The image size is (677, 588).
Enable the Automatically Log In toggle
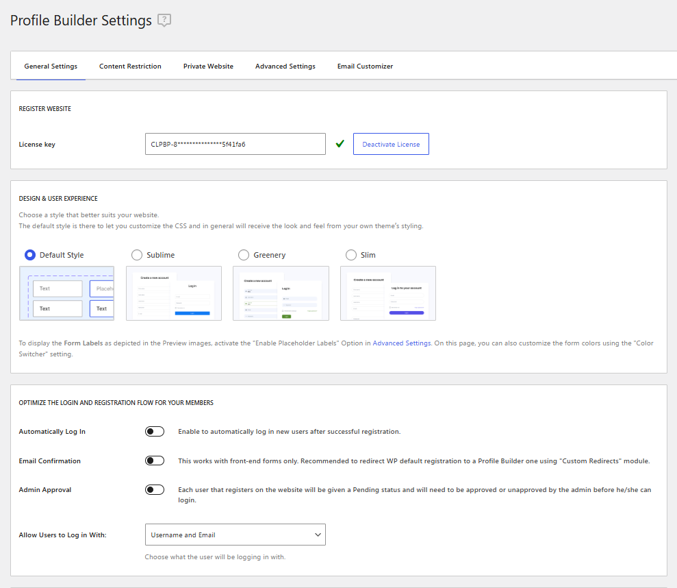[155, 432]
